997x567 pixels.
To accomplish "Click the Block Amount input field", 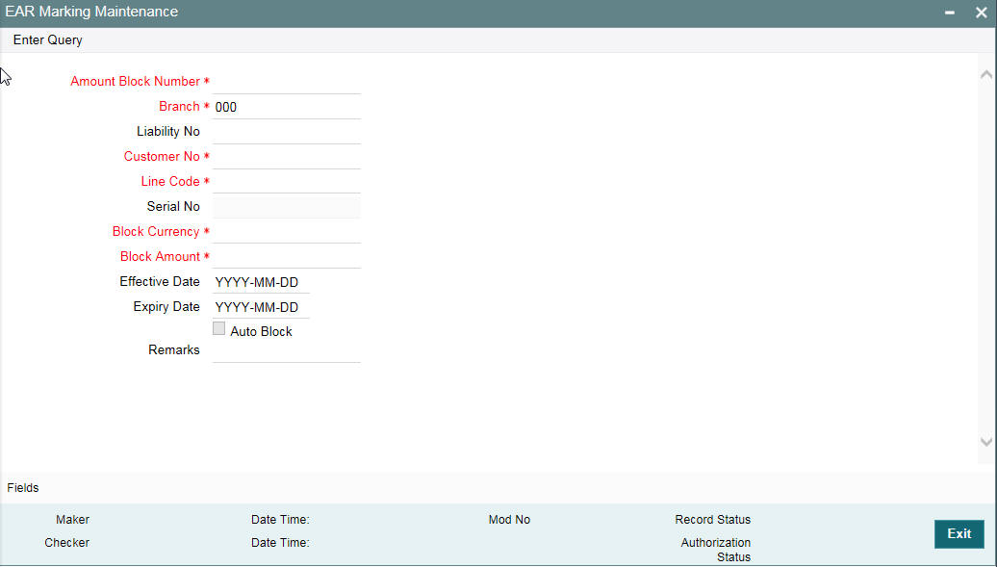I will coord(286,256).
